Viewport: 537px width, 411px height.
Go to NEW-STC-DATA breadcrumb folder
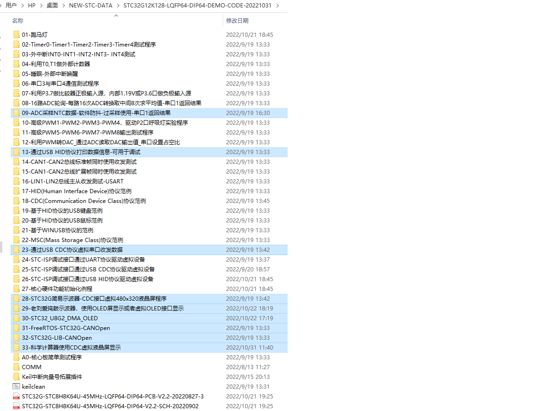coord(91,6)
